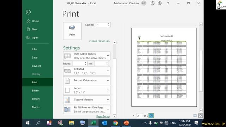Increase the Copies count with up arrow
Viewport: 226px width, 127px height.
pos(109,24)
